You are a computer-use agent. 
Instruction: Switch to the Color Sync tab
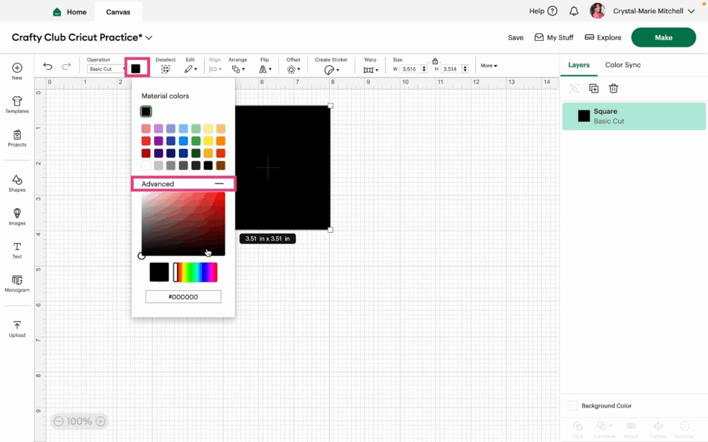623,65
